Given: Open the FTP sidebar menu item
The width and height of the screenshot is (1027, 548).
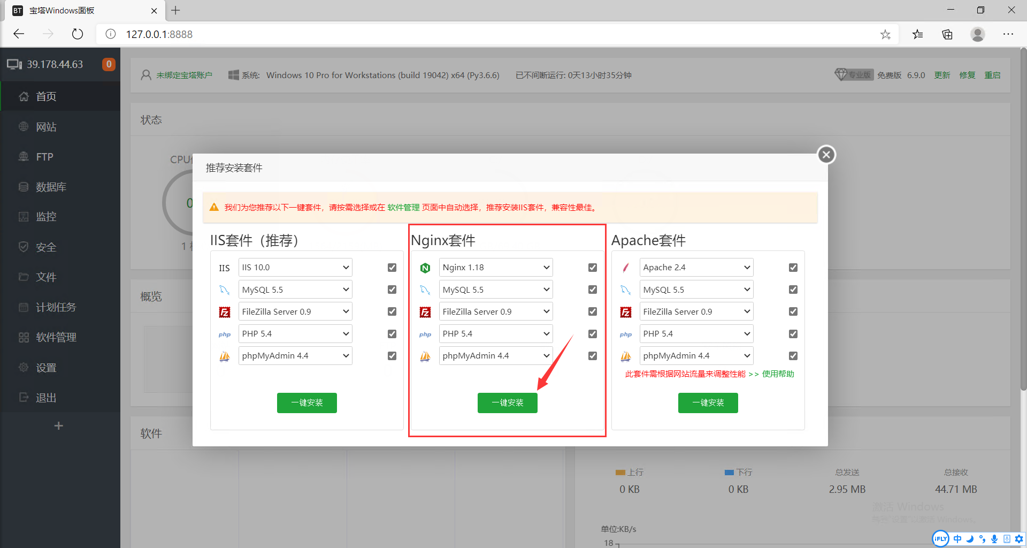Looking at the screenshot, I should tap(60, 157).
